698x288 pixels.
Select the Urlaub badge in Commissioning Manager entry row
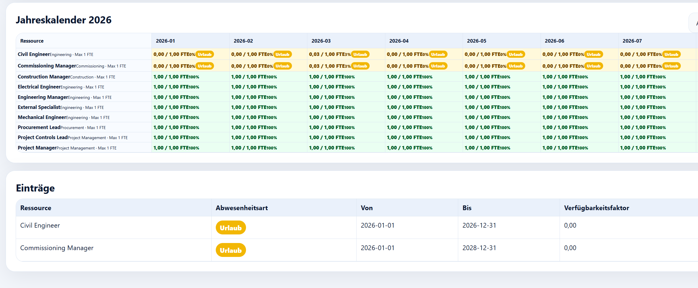(x=231, y=250)
